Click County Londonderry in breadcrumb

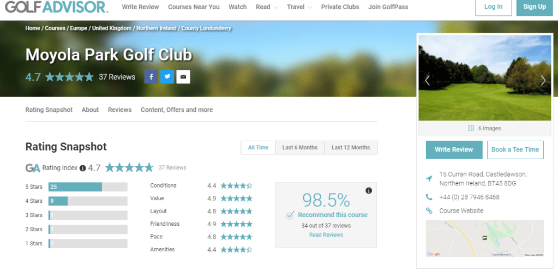click(206, 28)
